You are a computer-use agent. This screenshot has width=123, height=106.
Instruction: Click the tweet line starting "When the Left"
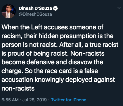tap(52, 27)
